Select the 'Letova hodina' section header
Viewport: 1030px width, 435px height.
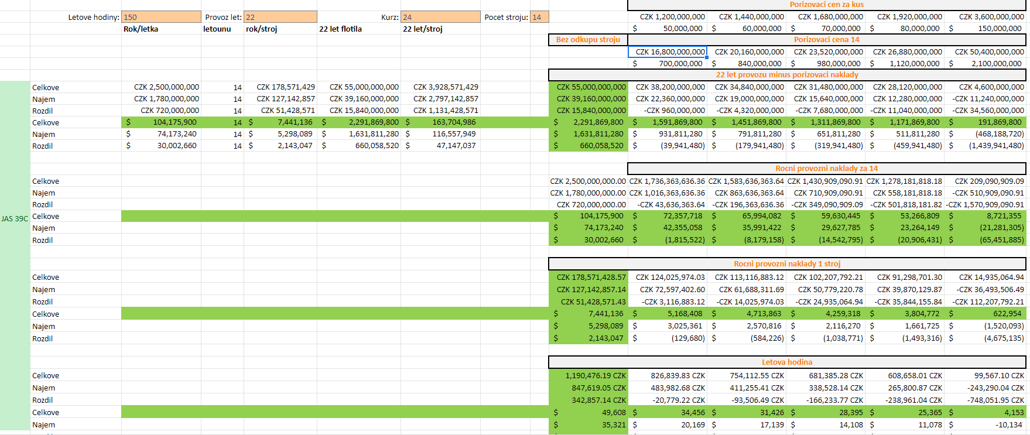(786, 362)
